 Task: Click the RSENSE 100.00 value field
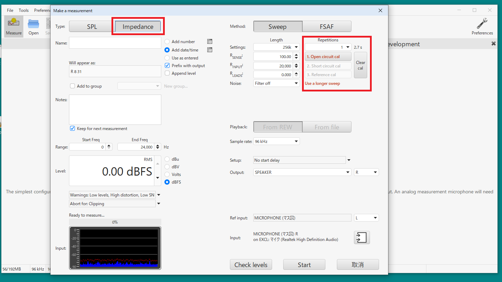click(x=273, y=56)
